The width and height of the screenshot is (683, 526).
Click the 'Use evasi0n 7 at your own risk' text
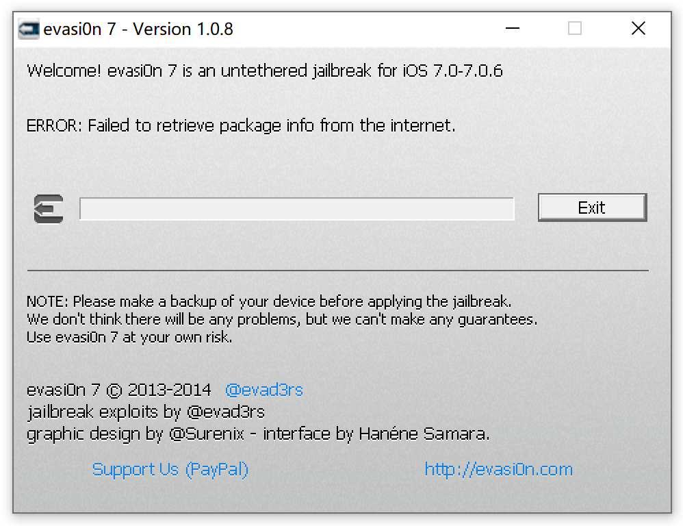pos(129,337)
